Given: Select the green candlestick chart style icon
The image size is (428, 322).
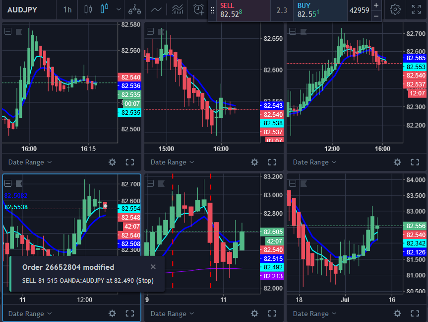Looking at the screenshot, I should (104, 9).
